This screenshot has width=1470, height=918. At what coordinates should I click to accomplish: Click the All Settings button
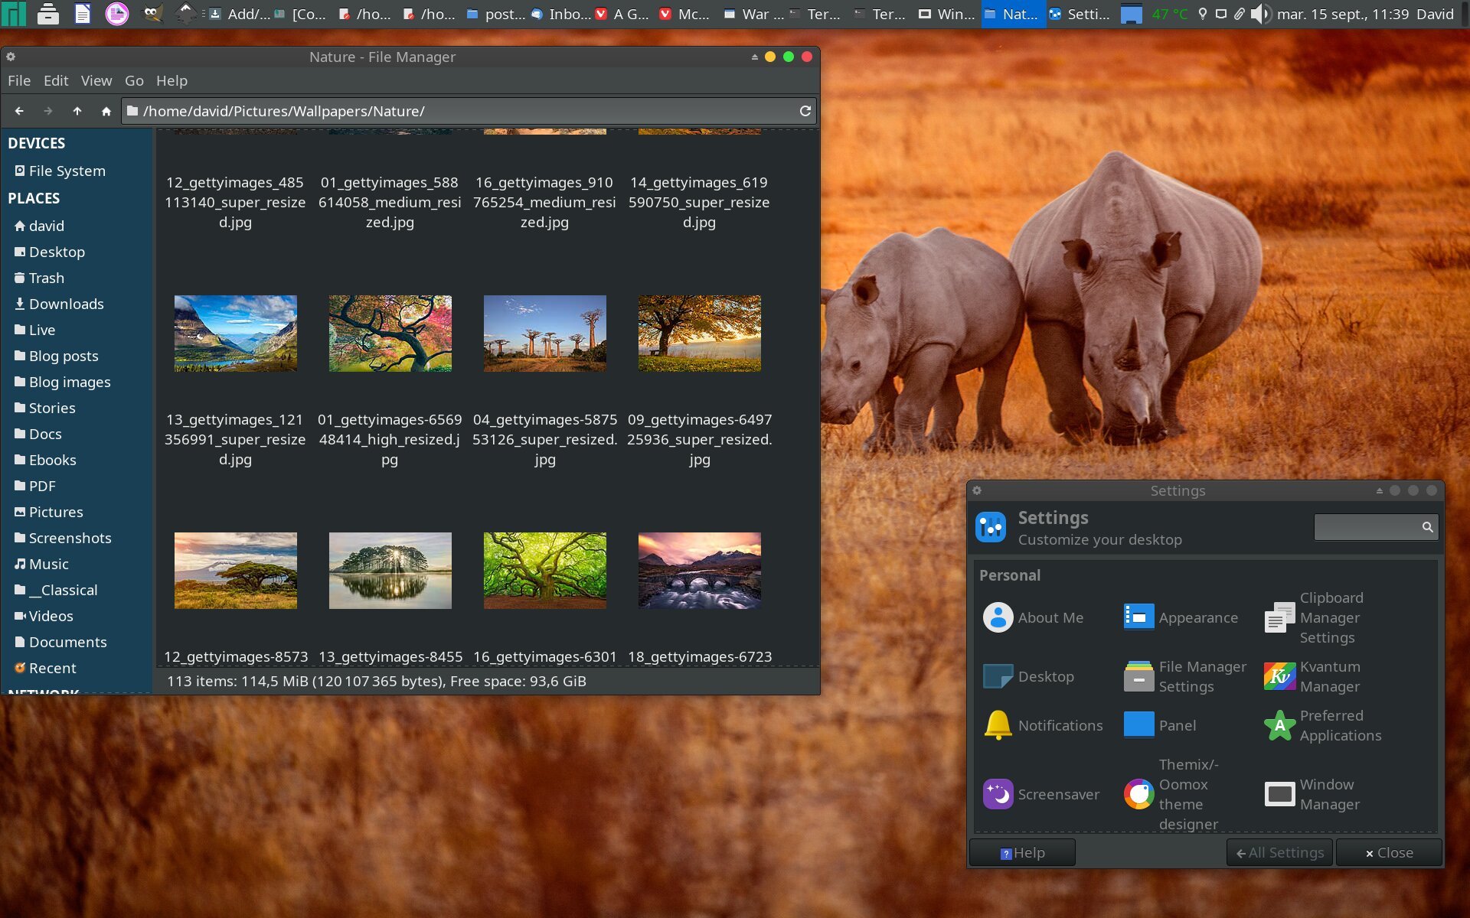point(1279,852)
